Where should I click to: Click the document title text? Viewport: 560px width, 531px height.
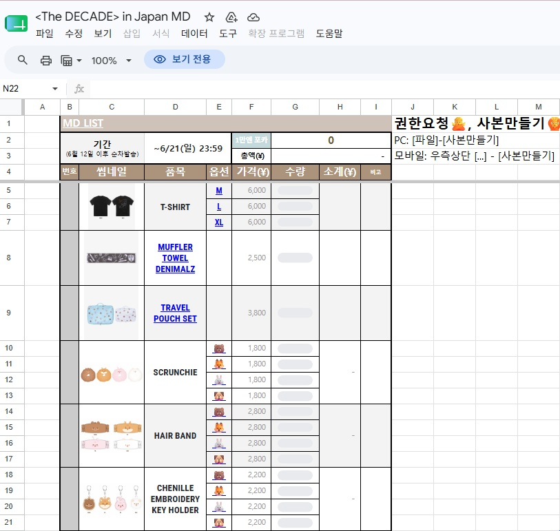point(113,17)
